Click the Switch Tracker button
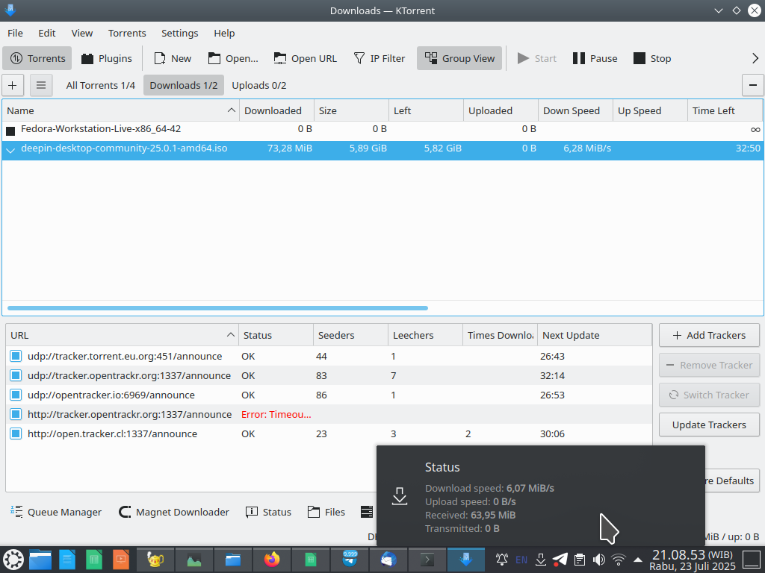The image size is (765, 573). coord(709,395)
